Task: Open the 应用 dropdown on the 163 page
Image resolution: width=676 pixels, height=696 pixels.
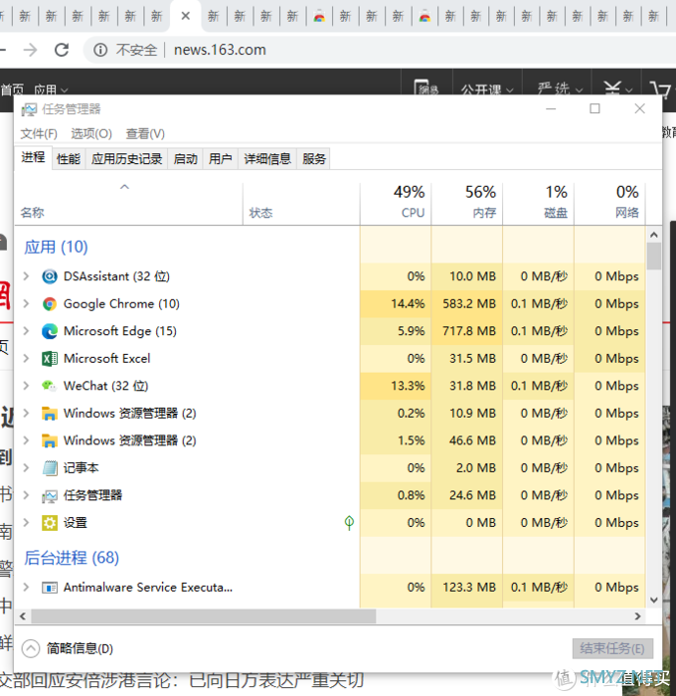Action: 51,90
